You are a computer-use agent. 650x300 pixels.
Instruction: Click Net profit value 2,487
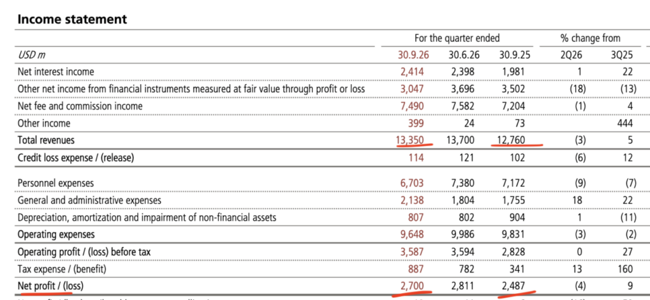[513, 285]
